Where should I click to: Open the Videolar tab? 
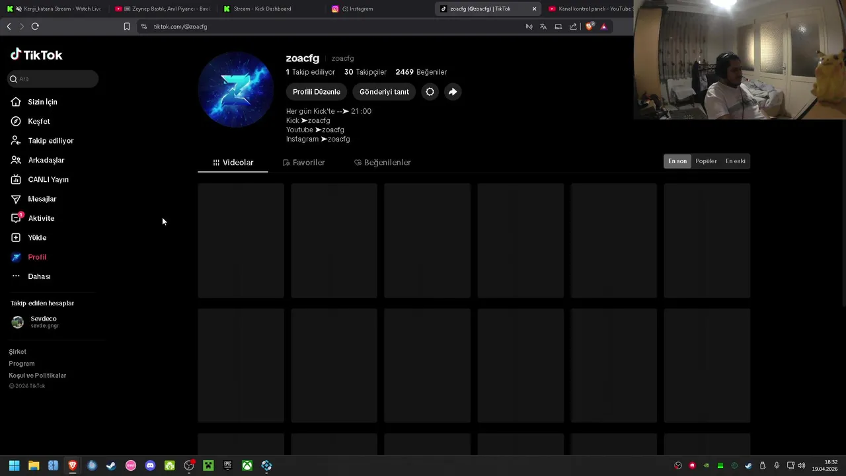233,163
